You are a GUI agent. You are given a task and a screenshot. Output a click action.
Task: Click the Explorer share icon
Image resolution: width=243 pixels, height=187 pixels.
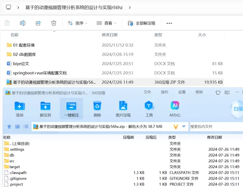38,23
